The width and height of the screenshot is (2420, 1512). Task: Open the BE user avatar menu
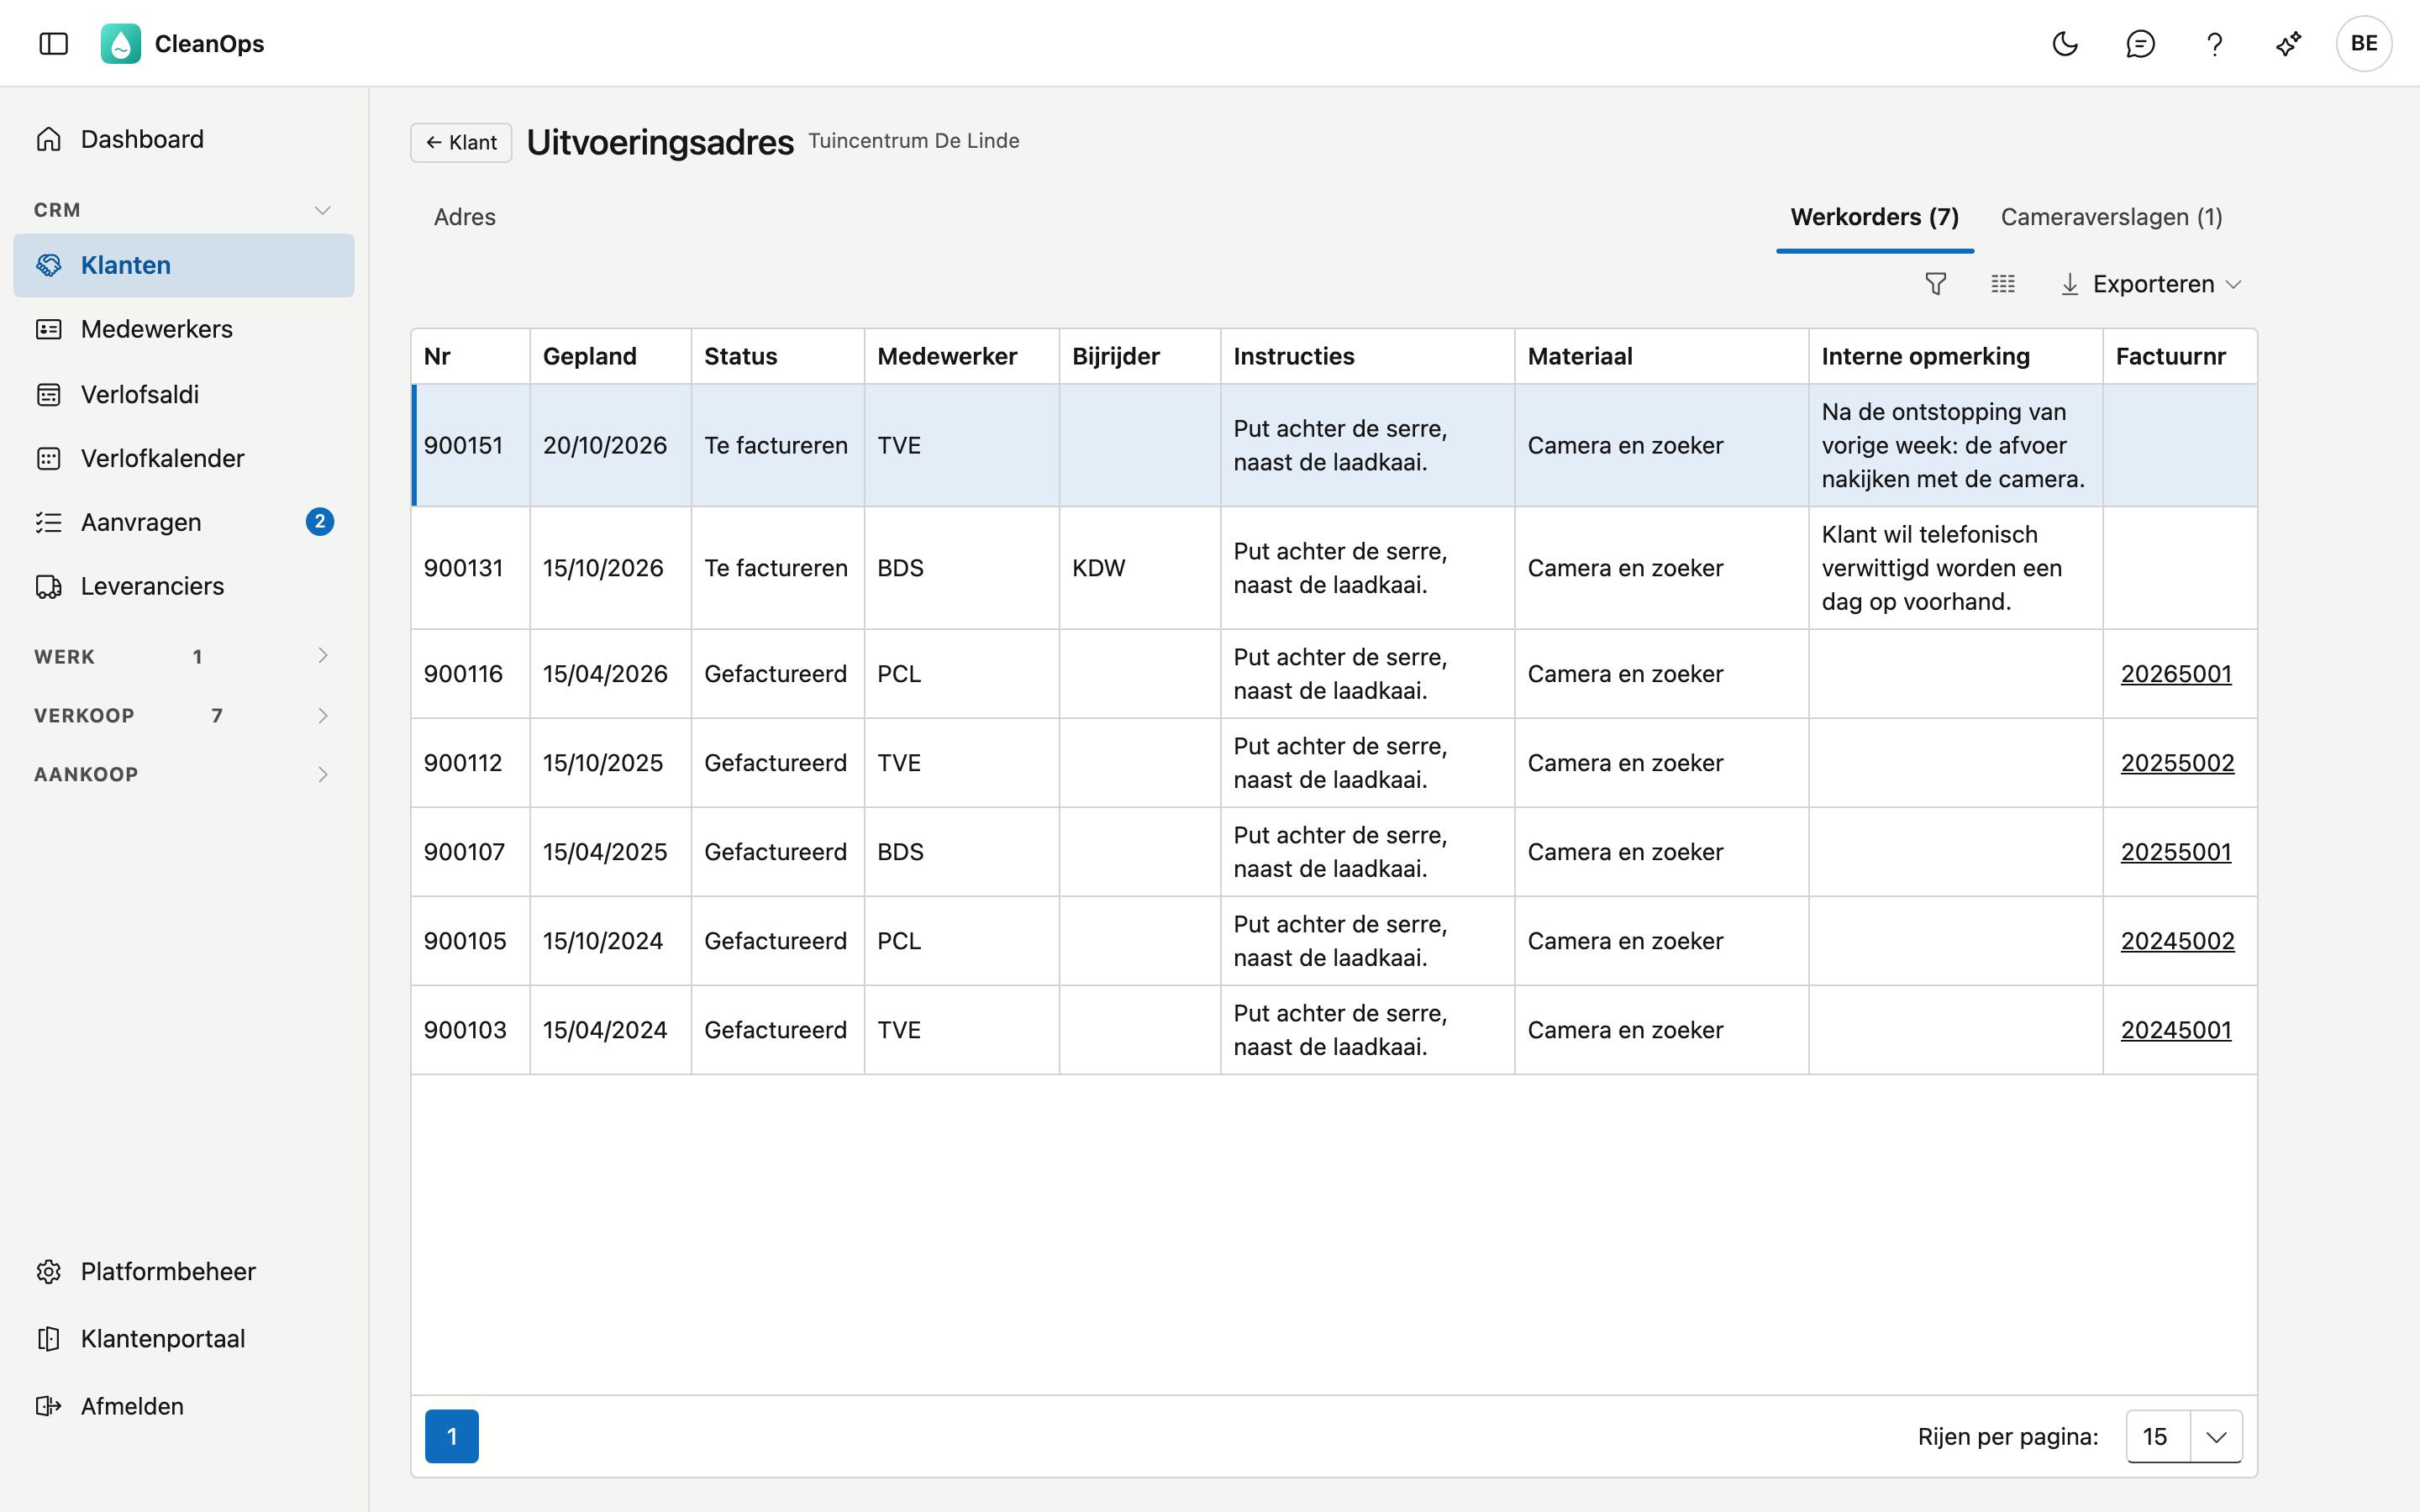(x=2364, y=43)
